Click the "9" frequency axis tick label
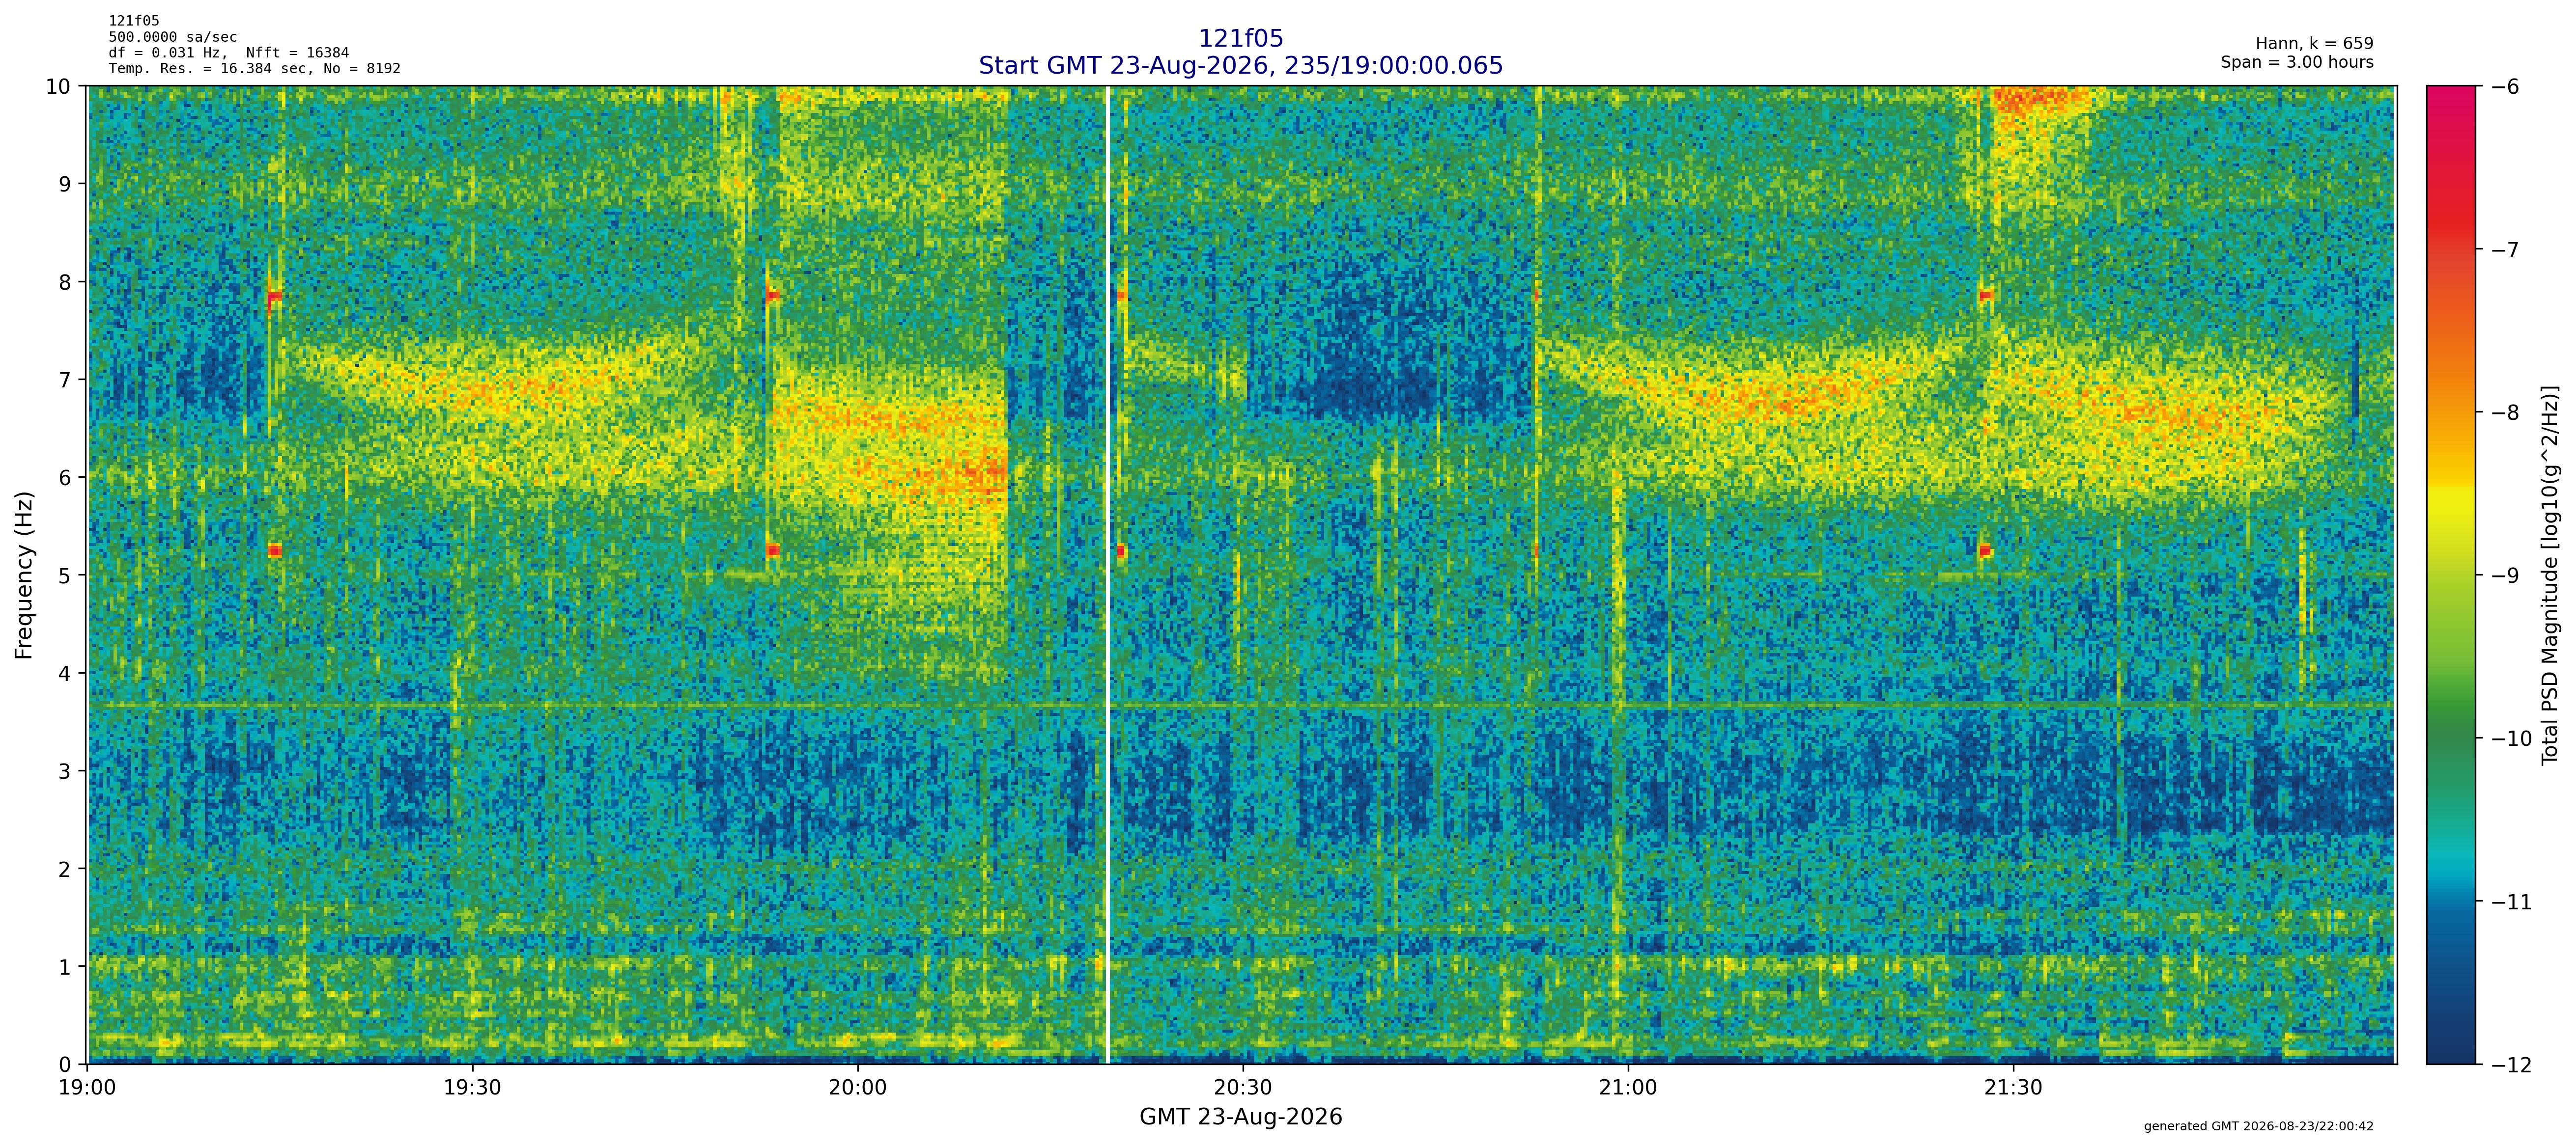Screen dimensions: 2576x1147 coord(65,184)
